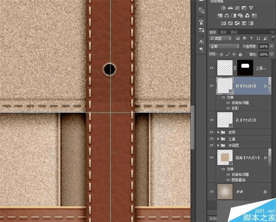Screen dimensions: 276x222
Task: Hide the 投影 effect on the ring layer
Action: [x=227, y=108]
